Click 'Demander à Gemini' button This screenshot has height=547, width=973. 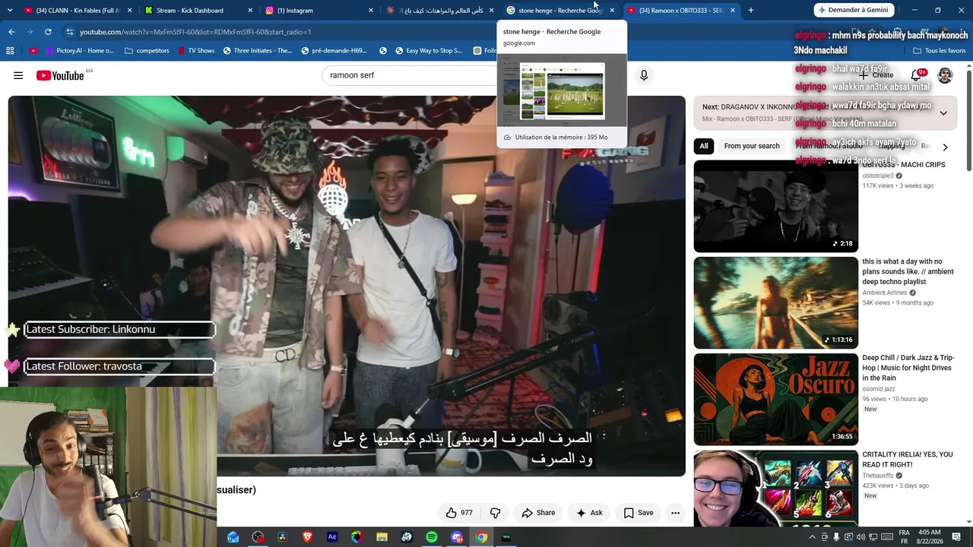tap(854, 11)
